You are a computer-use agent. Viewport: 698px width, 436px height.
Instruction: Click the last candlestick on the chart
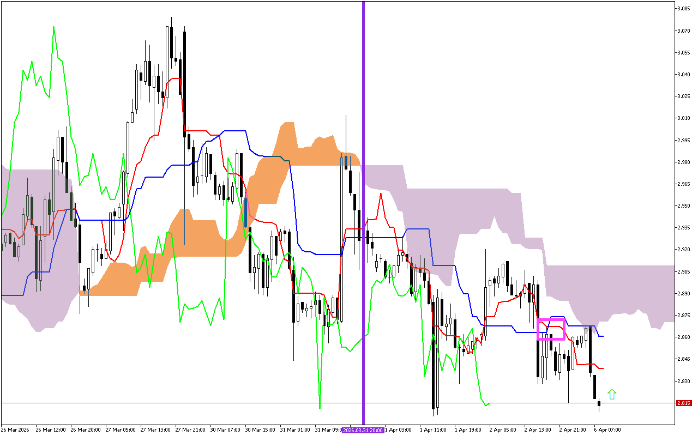[x=599, y=403]
